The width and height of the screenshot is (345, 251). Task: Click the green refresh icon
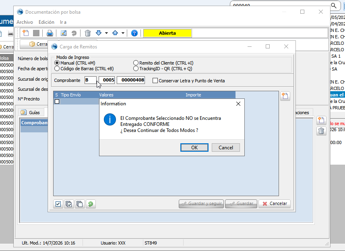tap(91, 204)
